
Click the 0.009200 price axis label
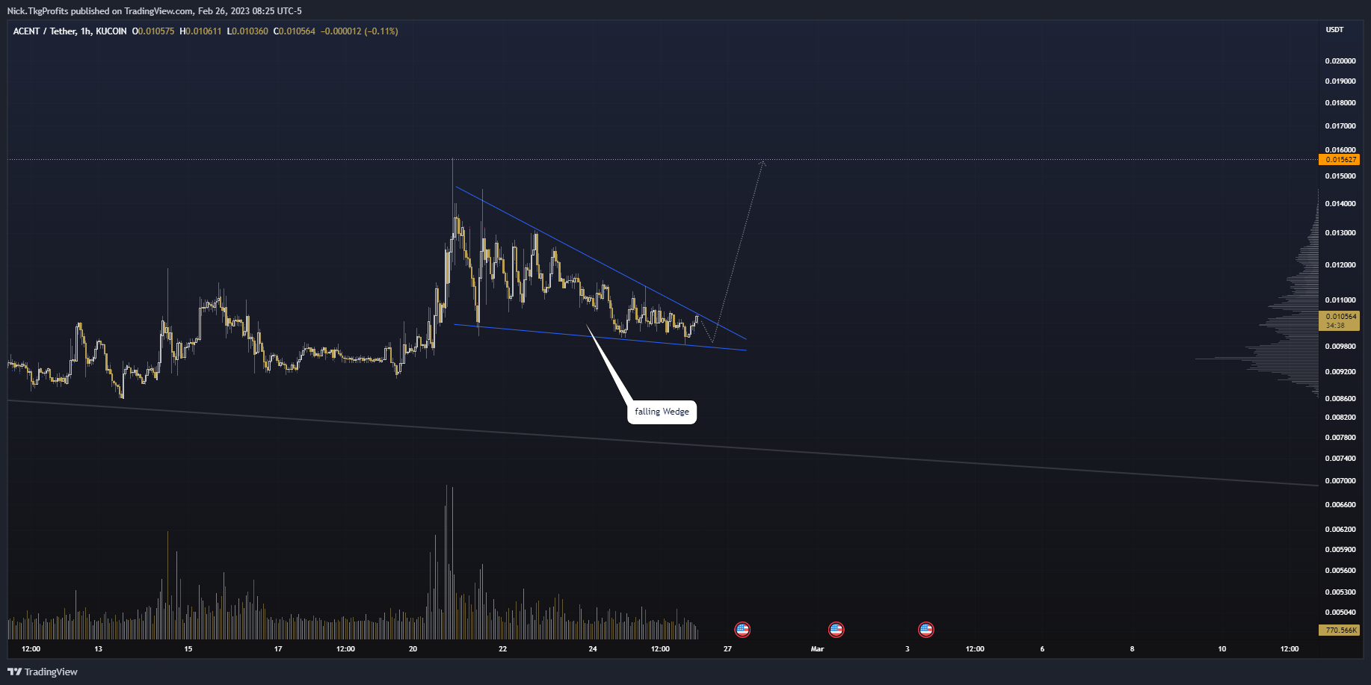1340,372
